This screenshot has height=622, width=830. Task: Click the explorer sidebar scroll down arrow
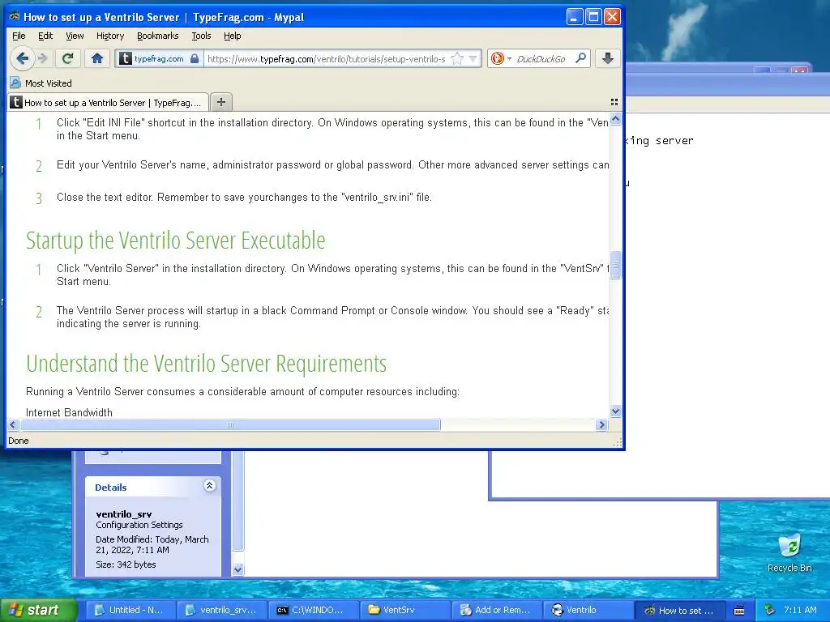(237, 569)
